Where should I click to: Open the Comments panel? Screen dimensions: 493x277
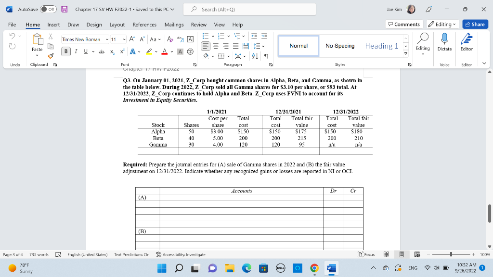403,24
